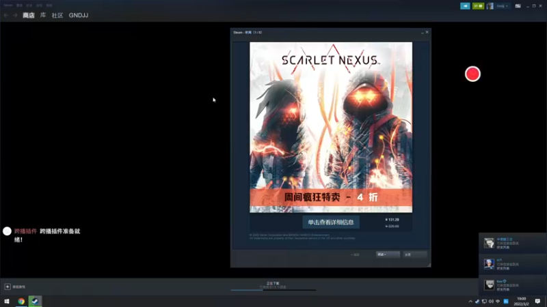Open the first friend notification toast
The height and width of the screenshot is (307, 547).
pos(512,244)
